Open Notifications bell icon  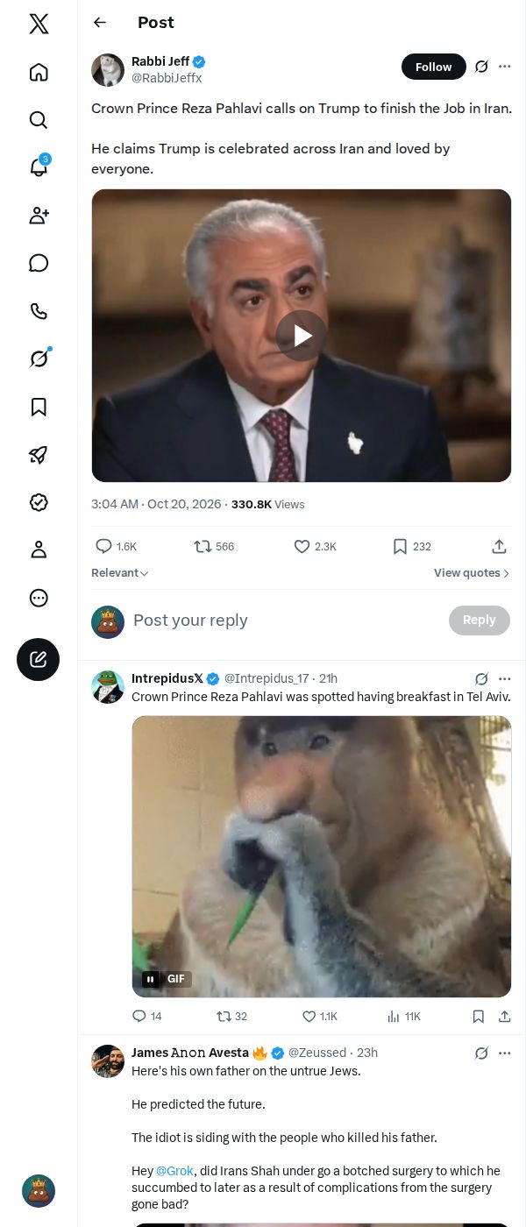coord(39,167)
